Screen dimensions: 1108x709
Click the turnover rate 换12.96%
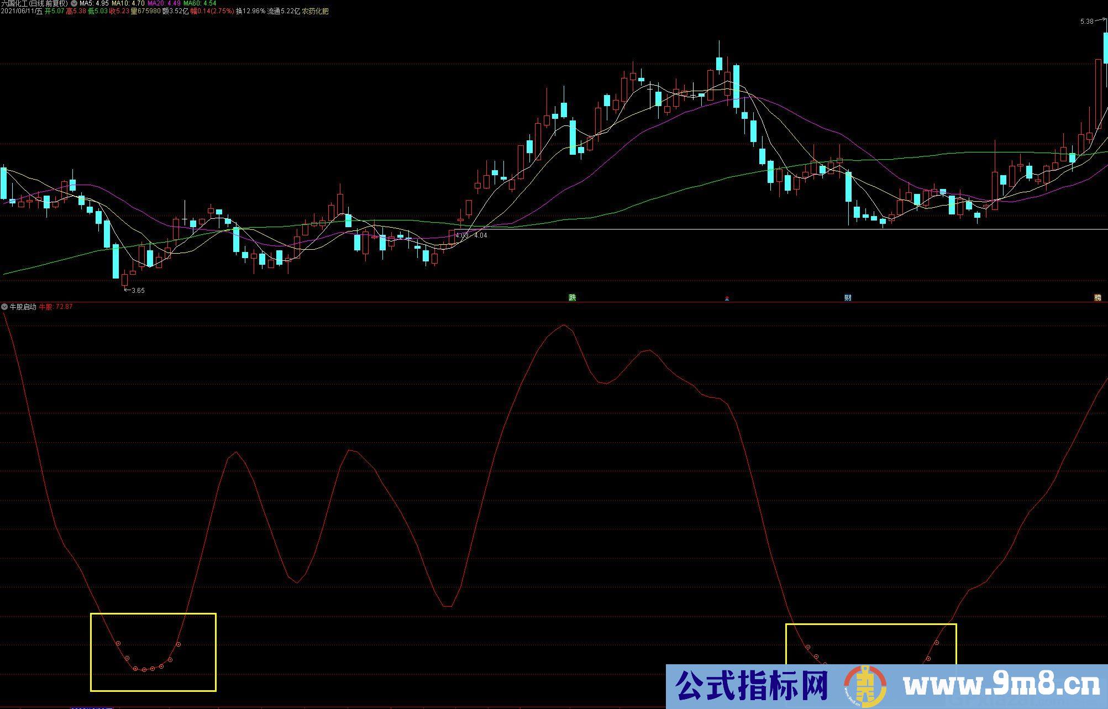pos(250,11)
